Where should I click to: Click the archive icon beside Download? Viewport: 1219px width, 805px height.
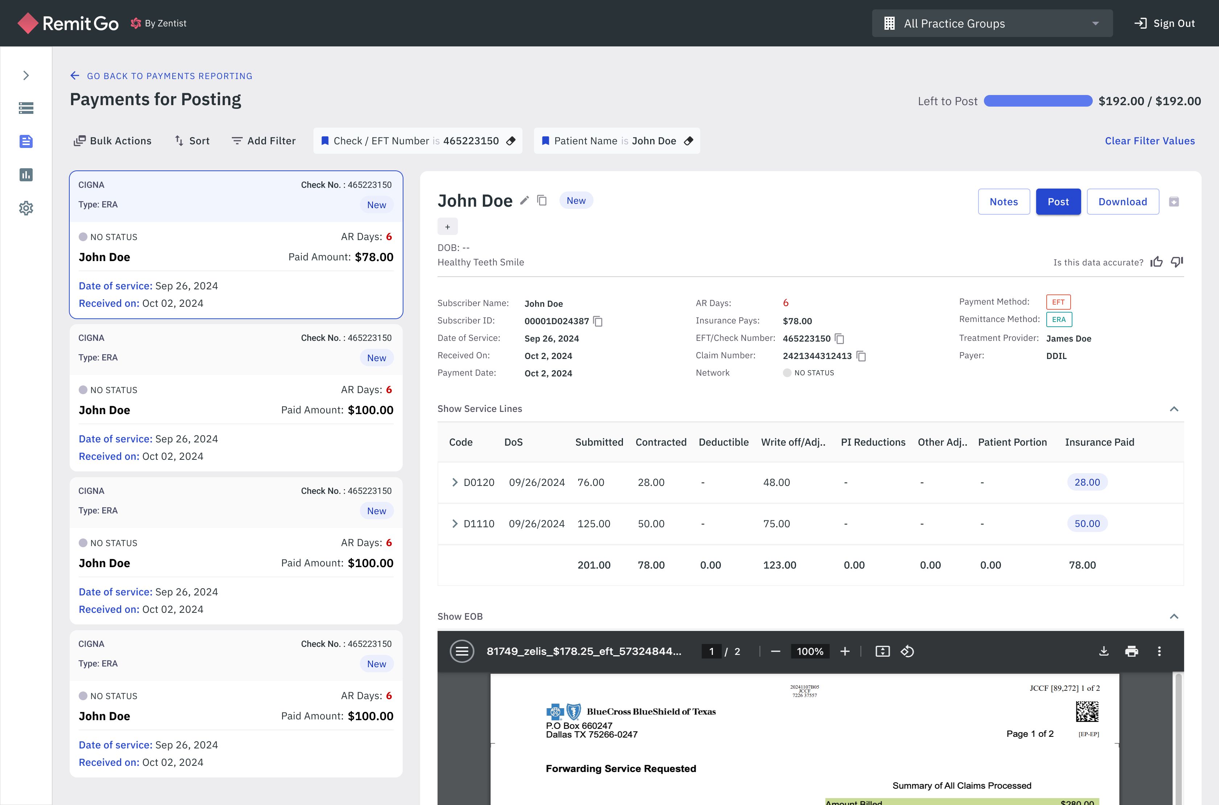click(x=1174, y=202)
